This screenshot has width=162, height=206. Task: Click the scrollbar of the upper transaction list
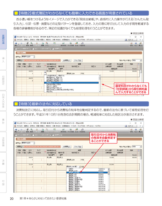coord(100,84)
